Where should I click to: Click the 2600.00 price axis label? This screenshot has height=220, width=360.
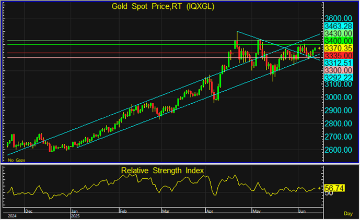tap(338, 150)
